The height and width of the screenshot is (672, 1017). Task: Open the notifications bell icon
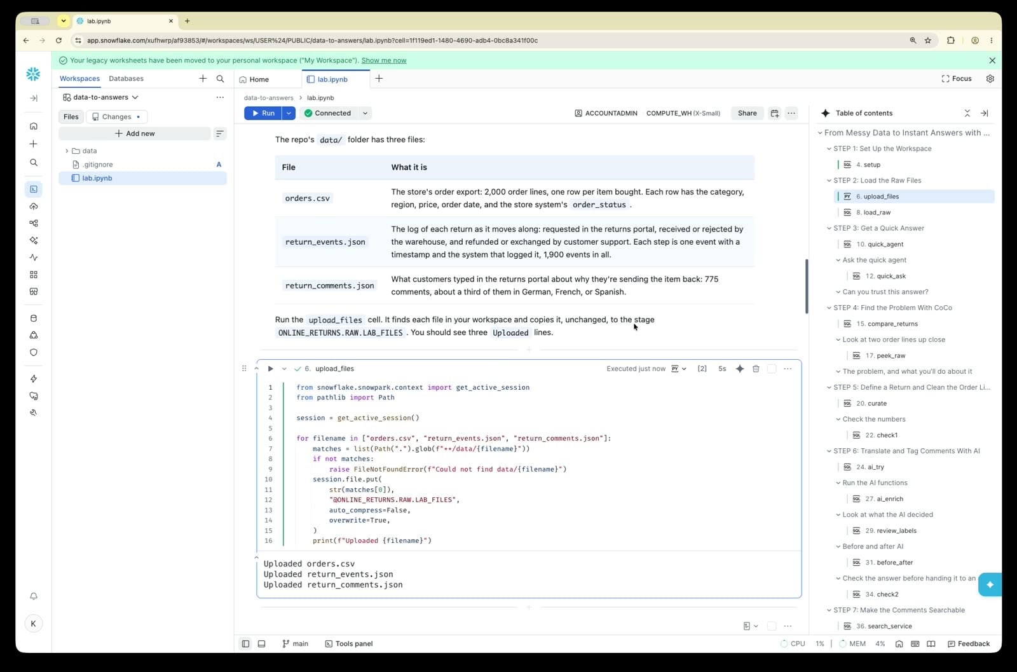(x=34, y=596)
